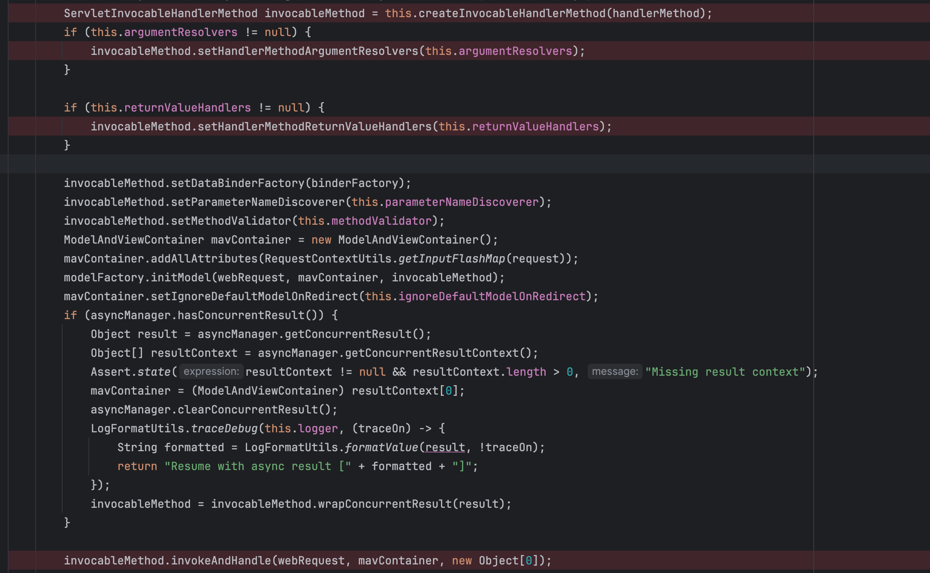Screen dimensions: 930x573
Task: Click the underlined result argument
Action: tap(445, 447)
